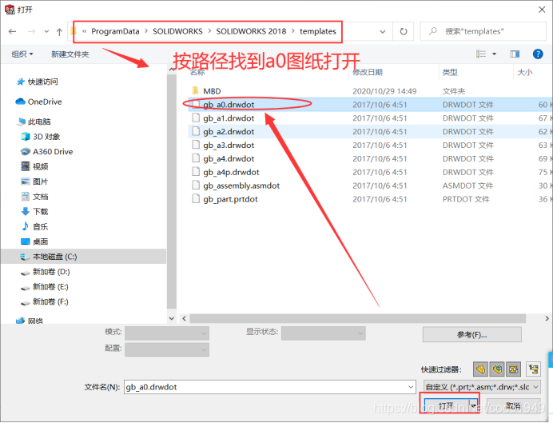The width and height of the screenshot is (553, 423).
Task: Open 视频 folder
Action: 40,166
